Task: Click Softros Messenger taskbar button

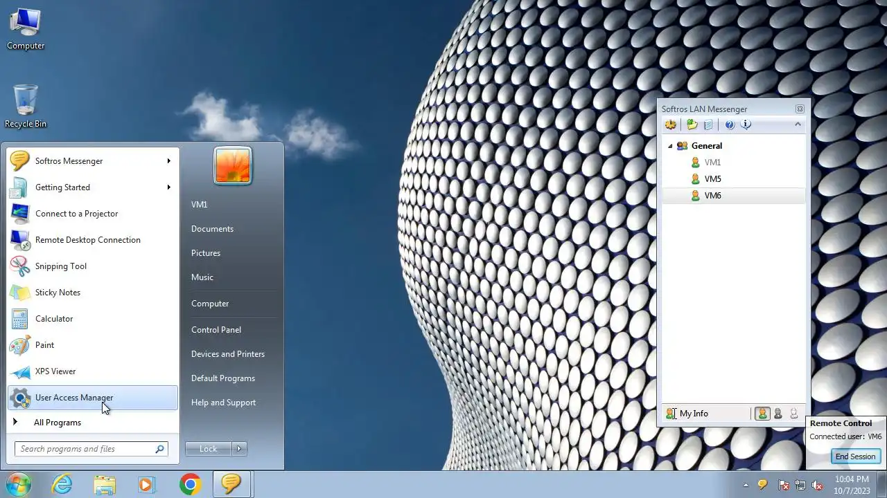Action: click(231, 484)
